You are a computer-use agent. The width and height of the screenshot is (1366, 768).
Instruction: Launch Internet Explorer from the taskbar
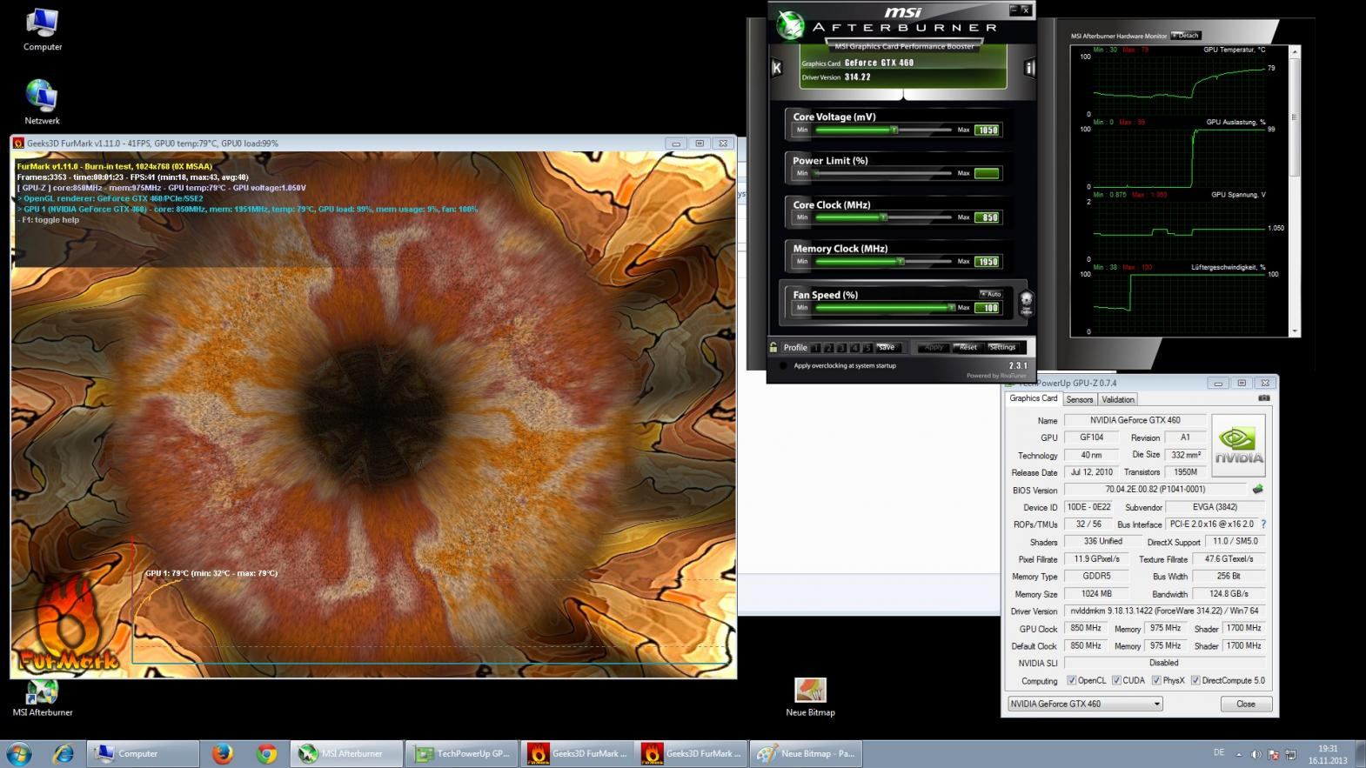[64, 754]
